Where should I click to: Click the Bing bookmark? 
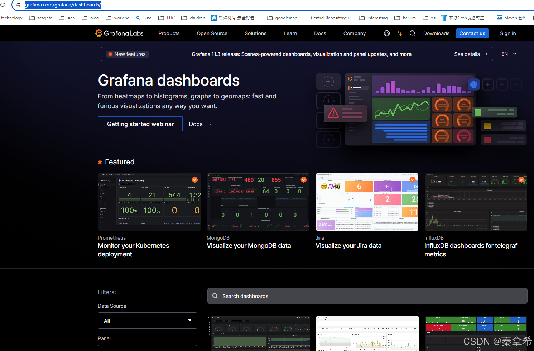click(144, 18)
